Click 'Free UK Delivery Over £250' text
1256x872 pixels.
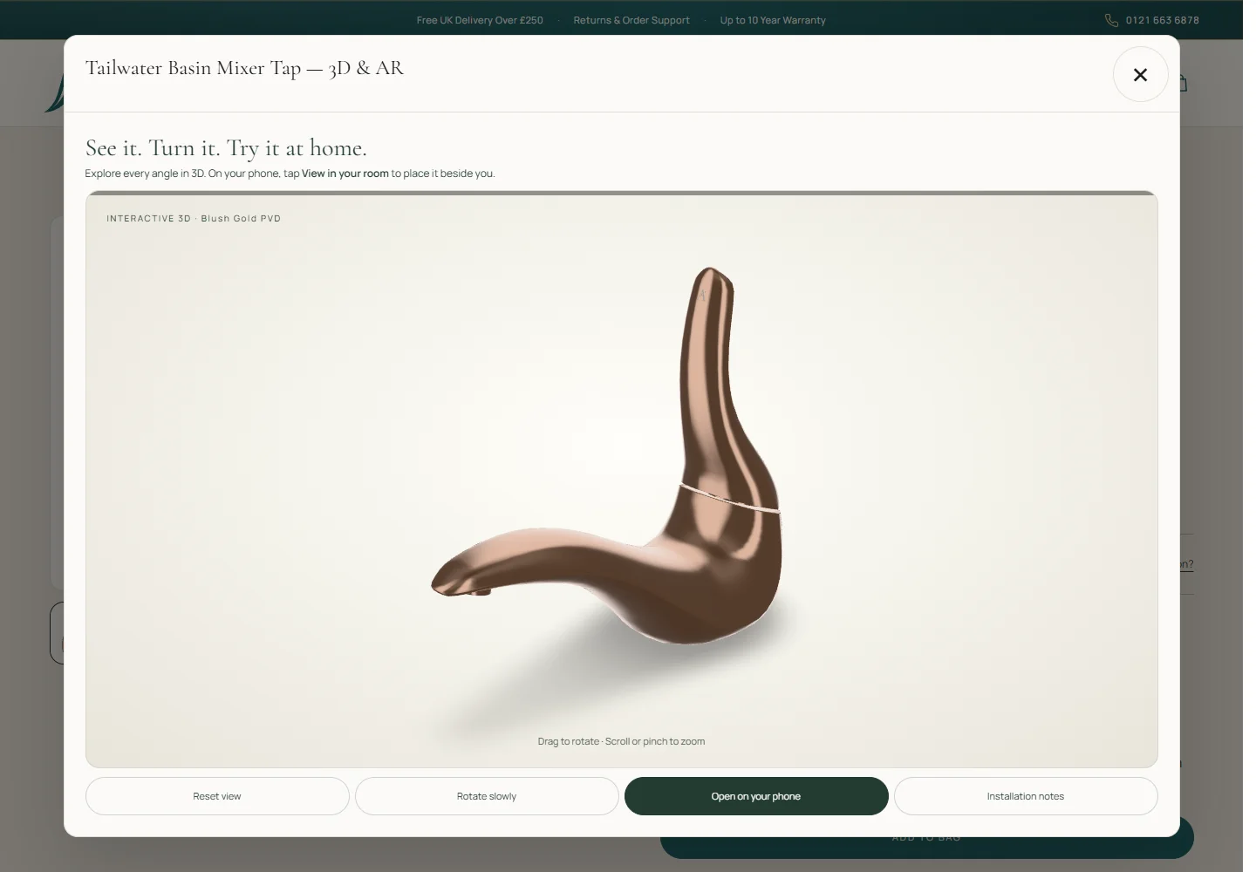coord(480,20)
